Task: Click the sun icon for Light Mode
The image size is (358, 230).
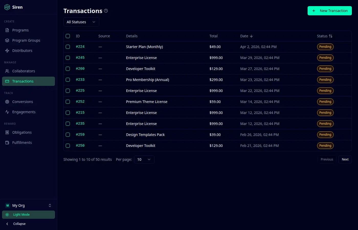Action: point(7,215)
